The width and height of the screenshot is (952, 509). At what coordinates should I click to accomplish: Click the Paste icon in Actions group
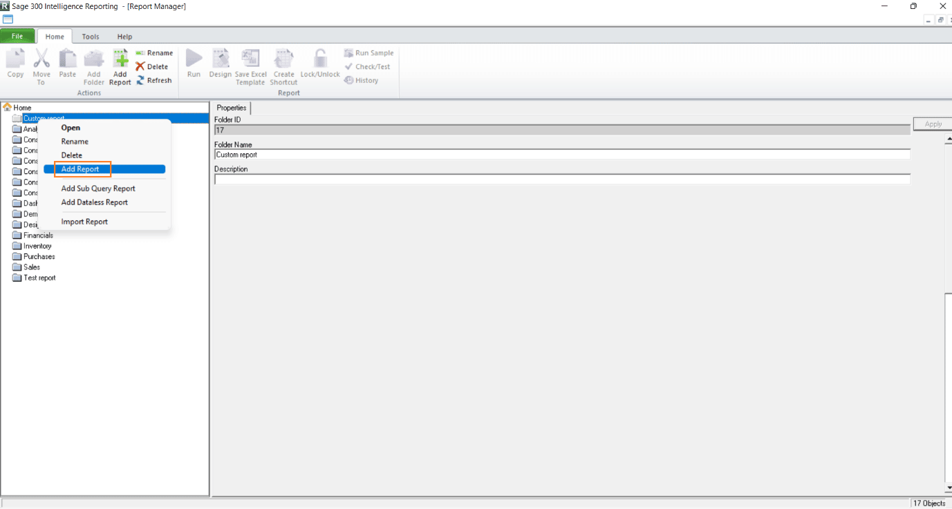click(67, 64)
